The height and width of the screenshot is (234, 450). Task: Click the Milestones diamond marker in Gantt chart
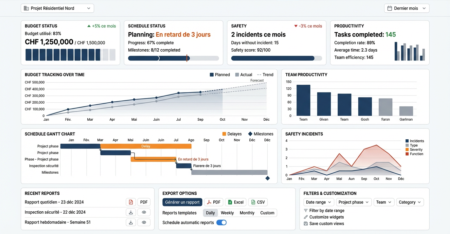pos(267,178)
